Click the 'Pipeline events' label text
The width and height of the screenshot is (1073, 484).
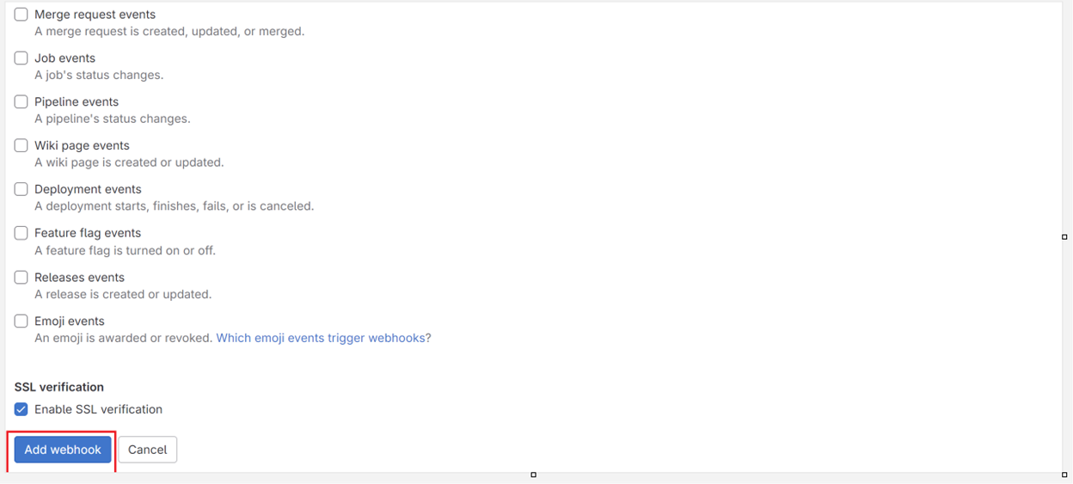[77, 101]
